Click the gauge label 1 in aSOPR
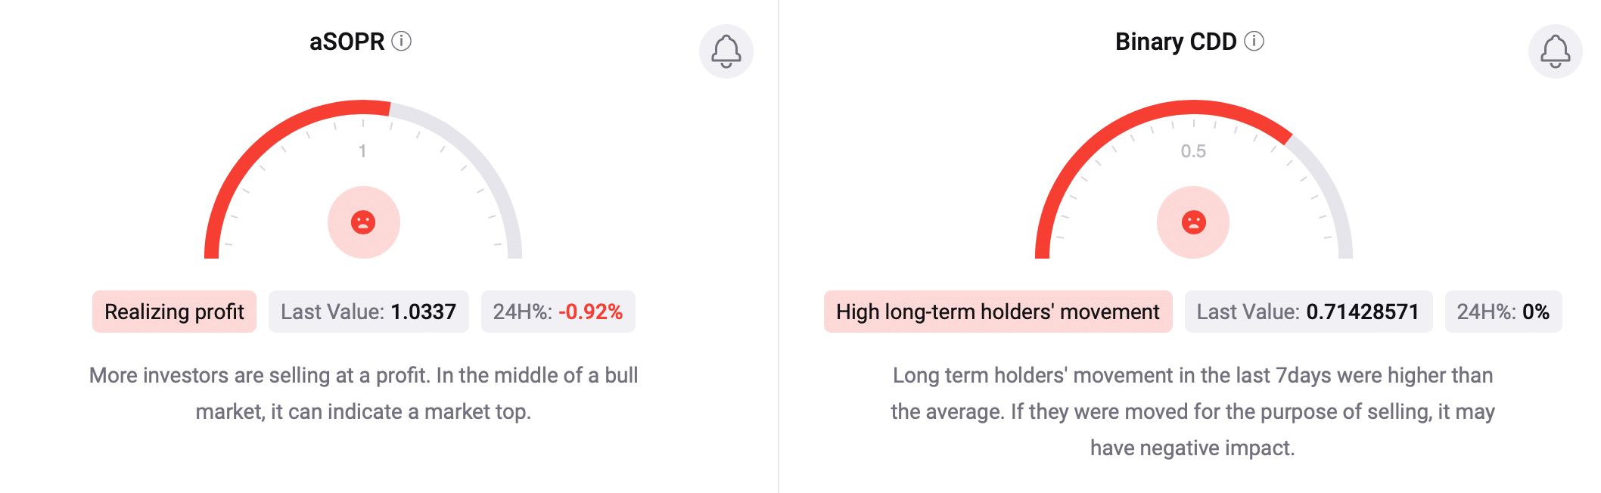The height and width of the screenshot is (493, 1601). click(362, 151)
